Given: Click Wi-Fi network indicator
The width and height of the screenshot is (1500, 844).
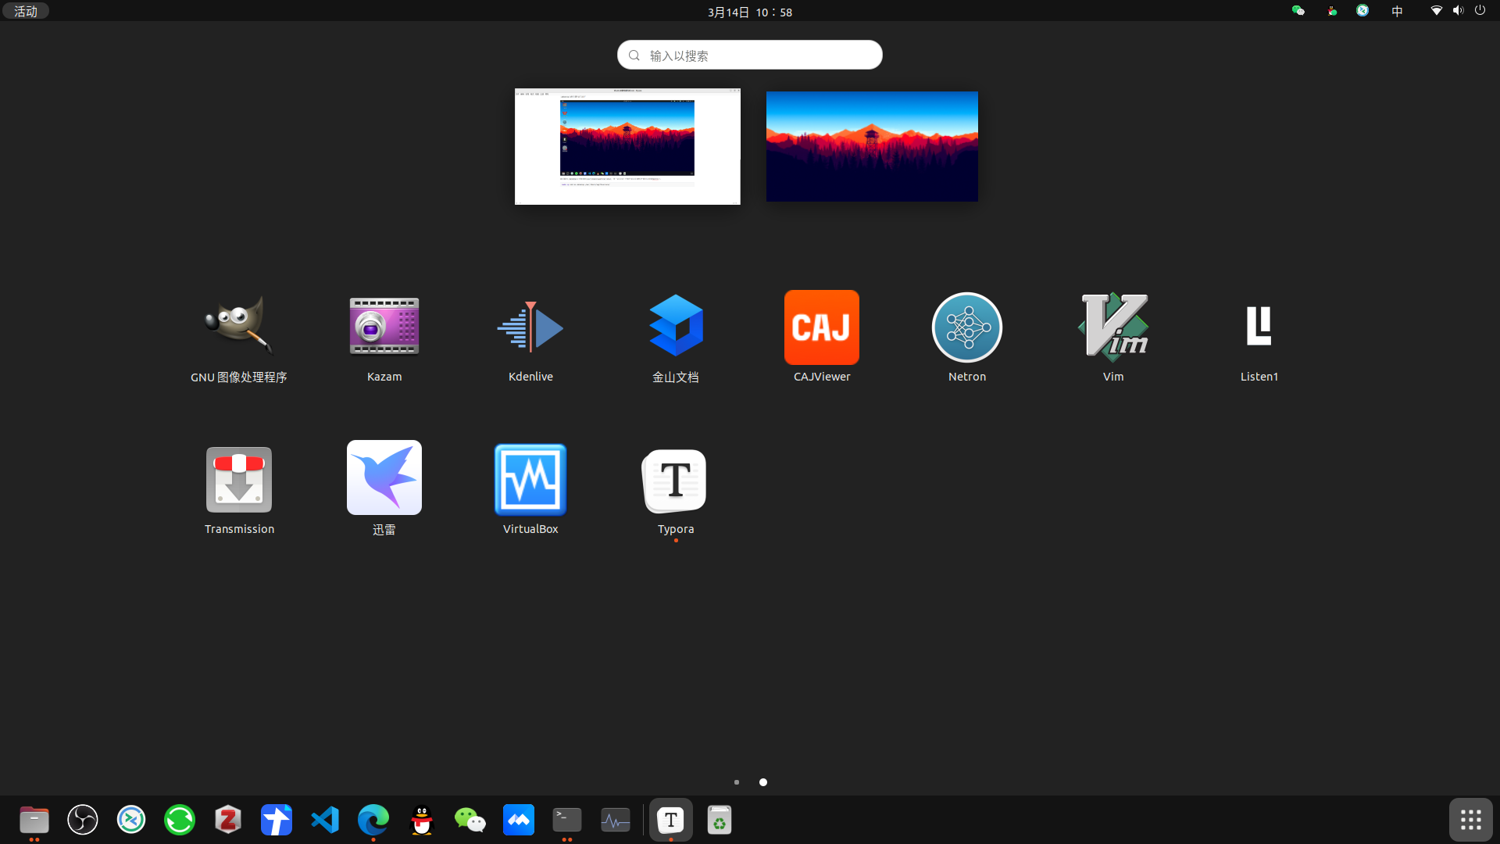Looking at the screenshot, I should 1436,11.
